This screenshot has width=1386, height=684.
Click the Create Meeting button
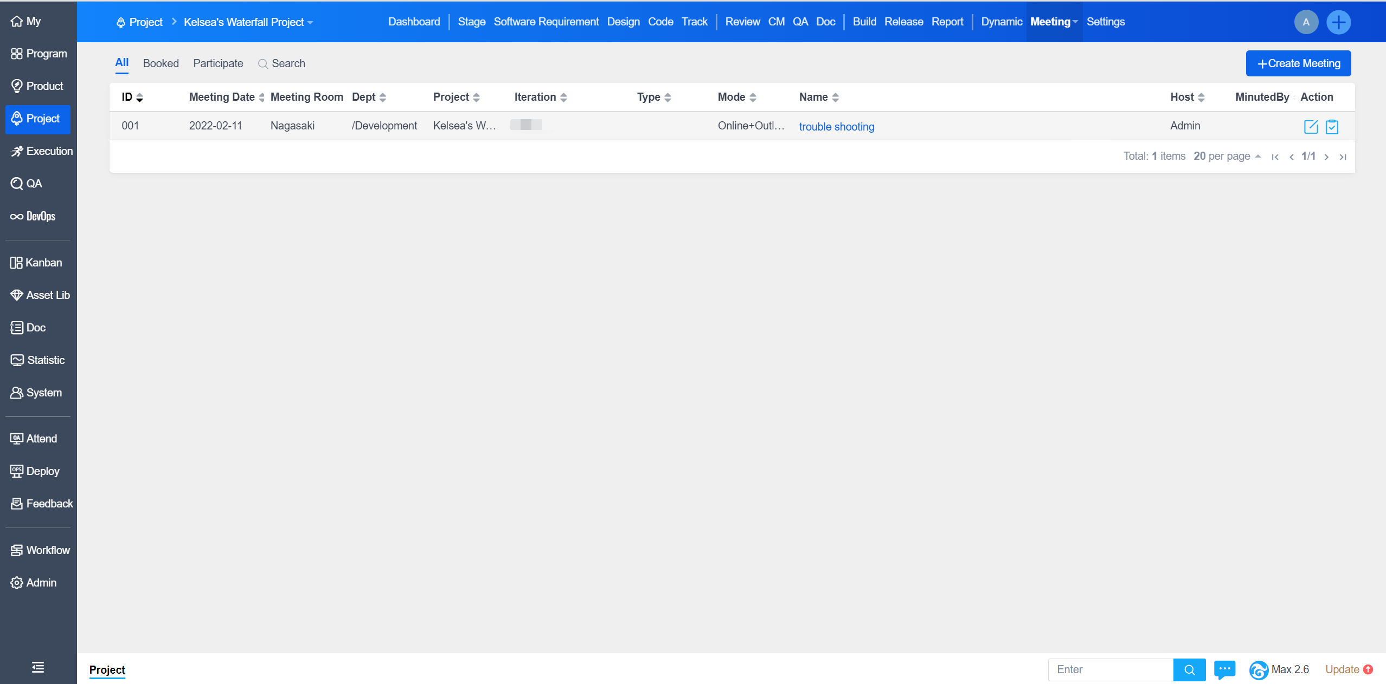1298,63
